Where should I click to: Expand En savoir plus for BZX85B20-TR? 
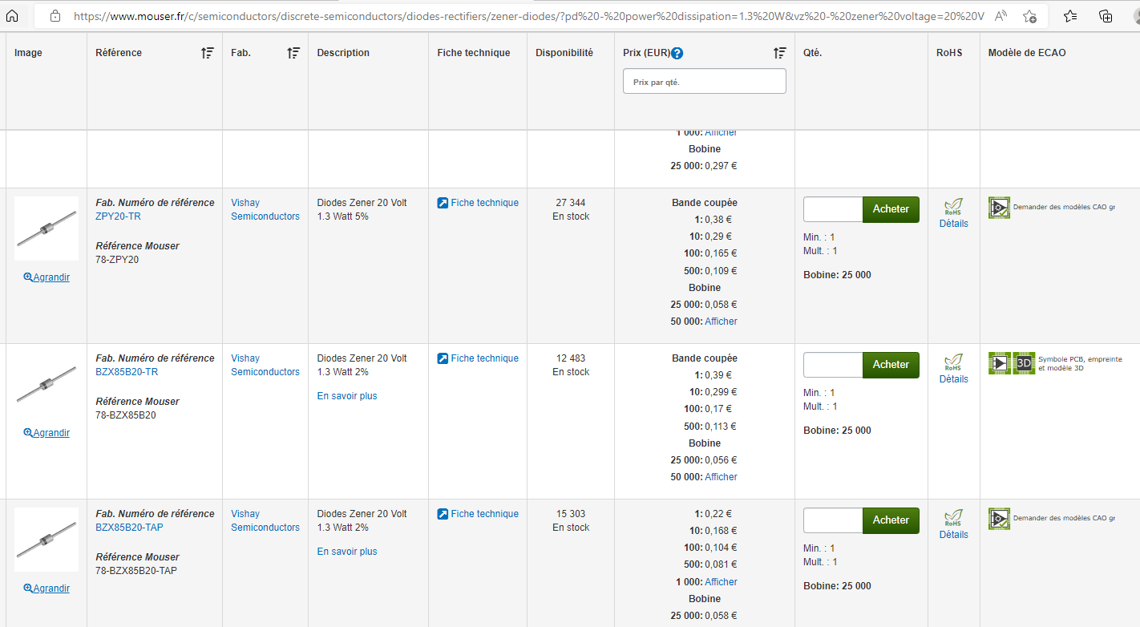[x=347, y=396]
